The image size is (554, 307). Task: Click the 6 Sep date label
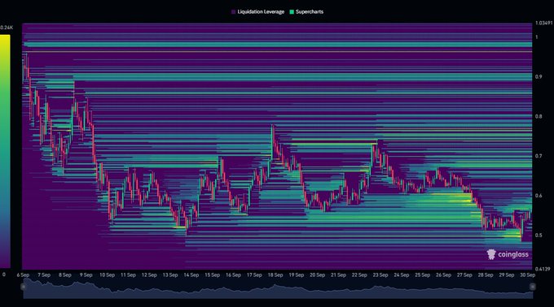tap(23, 275)
